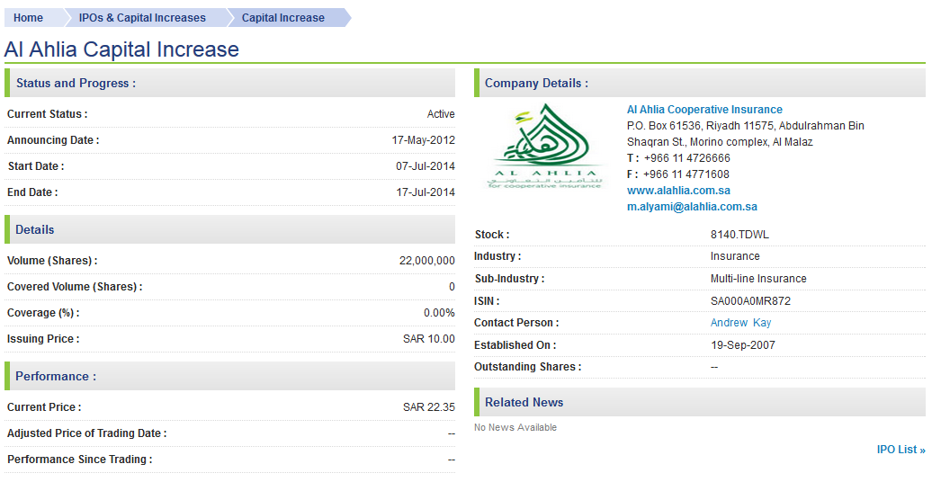Open Al Ahlia Cooperative Insurance company link

pyautogui.click(x=704, y=110)
